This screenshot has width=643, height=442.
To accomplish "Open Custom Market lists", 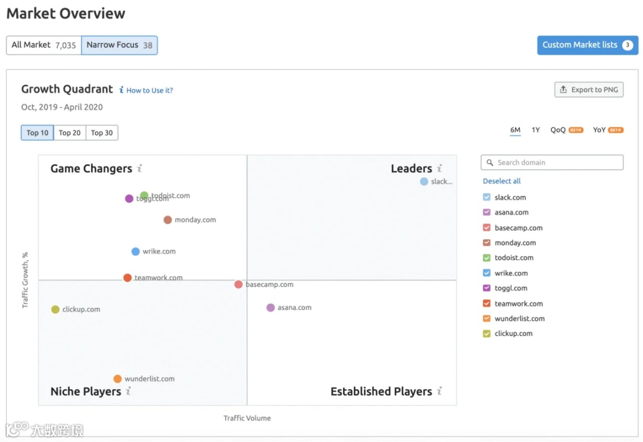I will pyautogui.click(x=588, y=45).
